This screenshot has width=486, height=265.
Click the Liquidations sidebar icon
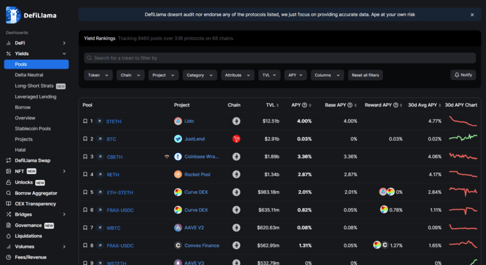[x=9, y=236]
